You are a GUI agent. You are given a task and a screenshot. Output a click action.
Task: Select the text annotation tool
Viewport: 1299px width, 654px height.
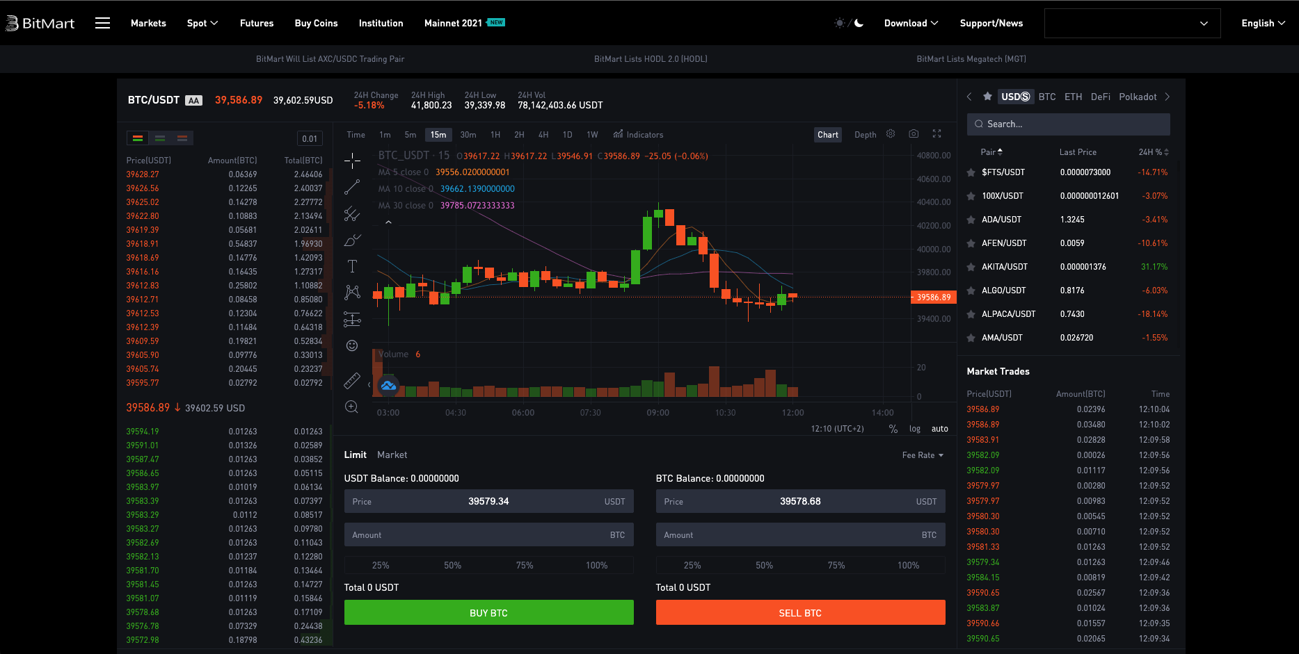352,266
